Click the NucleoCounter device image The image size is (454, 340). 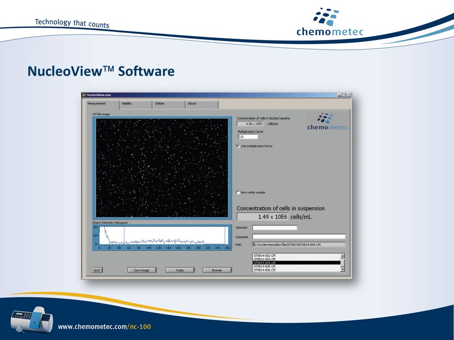click(32, 320)
